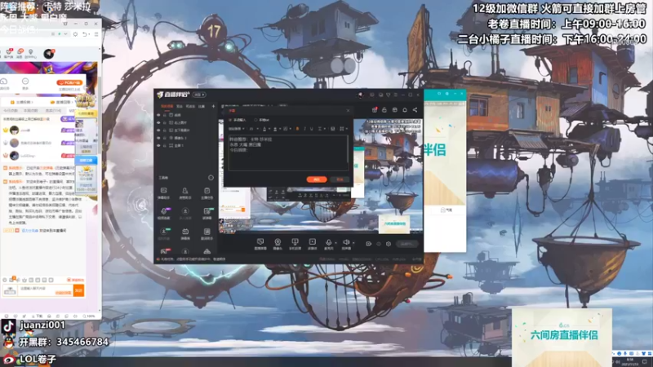Click the lock icon in preview header

(384, 110)
